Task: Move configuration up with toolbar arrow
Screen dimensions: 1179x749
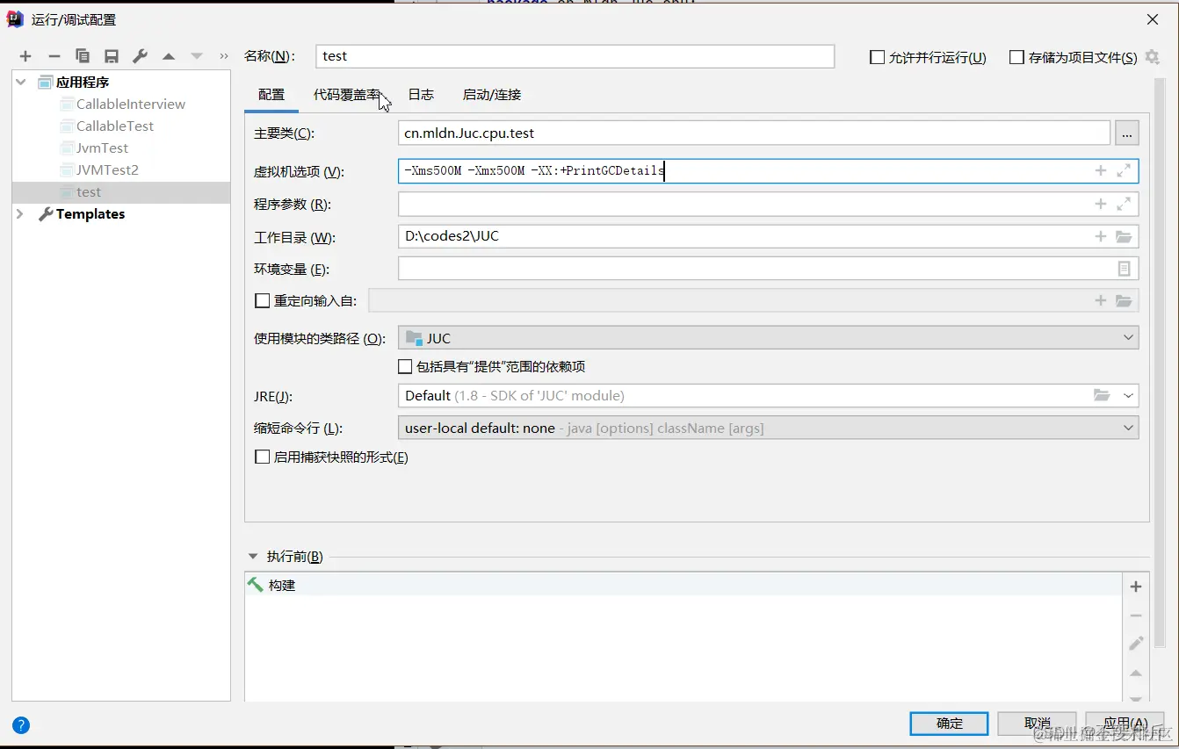Action: (x=169, y=56)
